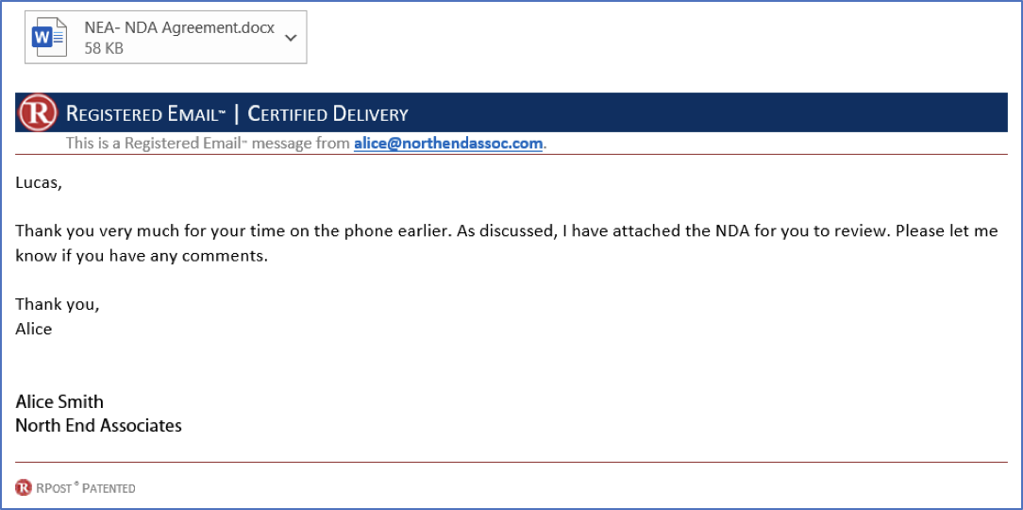Expand the attachment options chevron

point(291,38)
